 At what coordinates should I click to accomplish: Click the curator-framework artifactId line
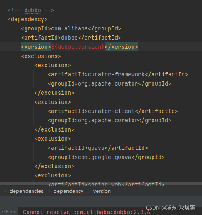point(118,74)
